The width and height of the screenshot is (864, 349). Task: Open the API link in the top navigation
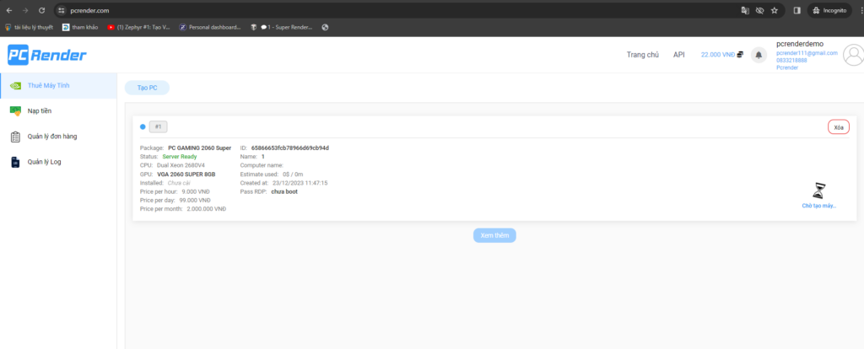pos(679,55)
